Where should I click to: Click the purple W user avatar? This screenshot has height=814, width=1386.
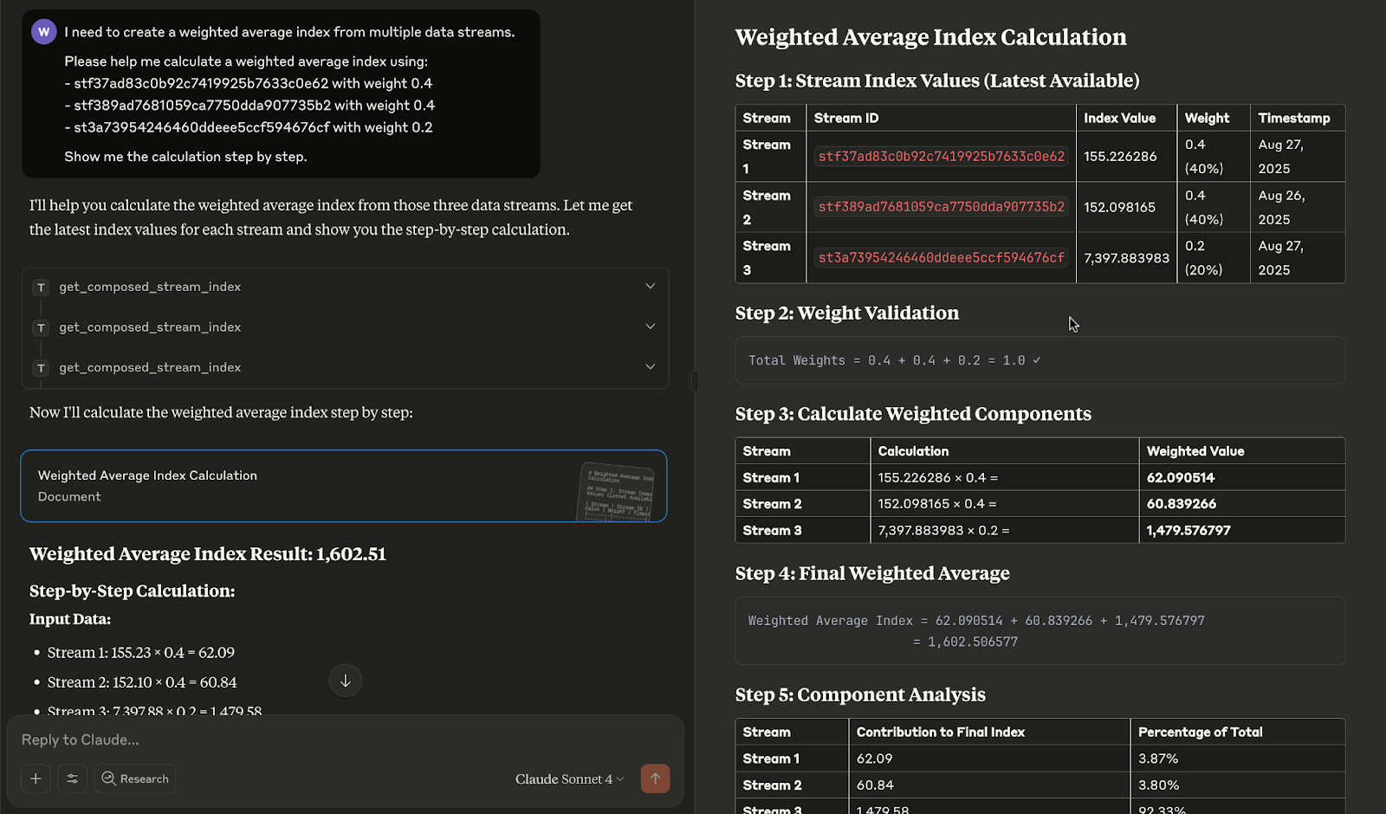point(43,32)
